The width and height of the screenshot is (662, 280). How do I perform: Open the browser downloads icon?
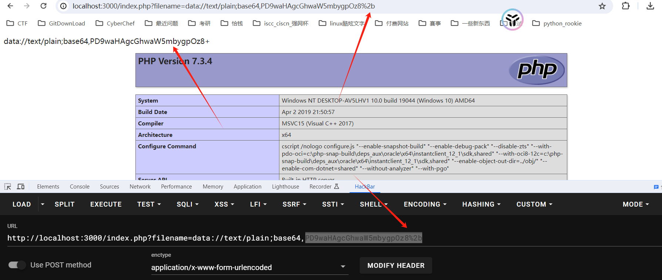coord(650,6)
